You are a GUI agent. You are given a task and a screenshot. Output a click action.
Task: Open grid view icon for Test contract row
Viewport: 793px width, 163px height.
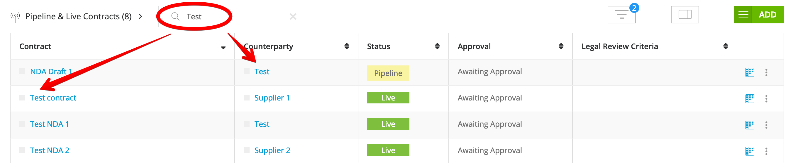click(x=750, y=99)
